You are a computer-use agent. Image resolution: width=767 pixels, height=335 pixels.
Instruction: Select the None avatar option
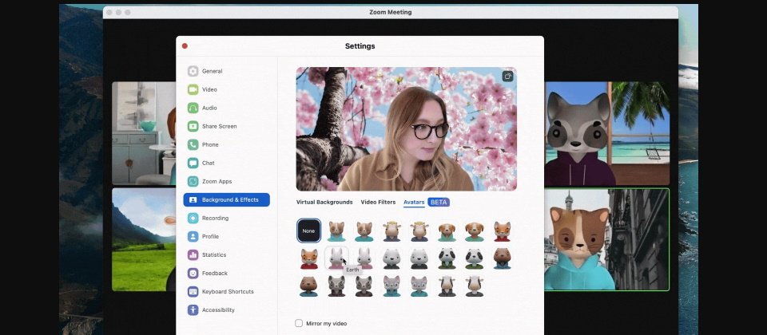308,231
